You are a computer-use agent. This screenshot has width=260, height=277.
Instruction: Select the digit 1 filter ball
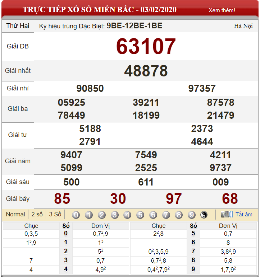[89, 215]
